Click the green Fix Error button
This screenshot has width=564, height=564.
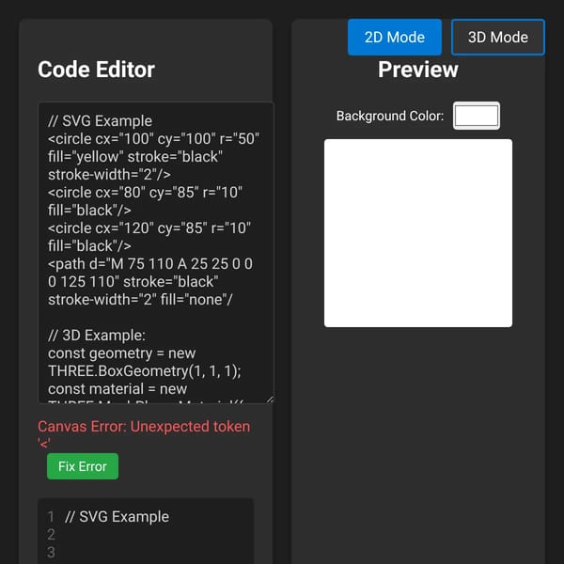83,466
